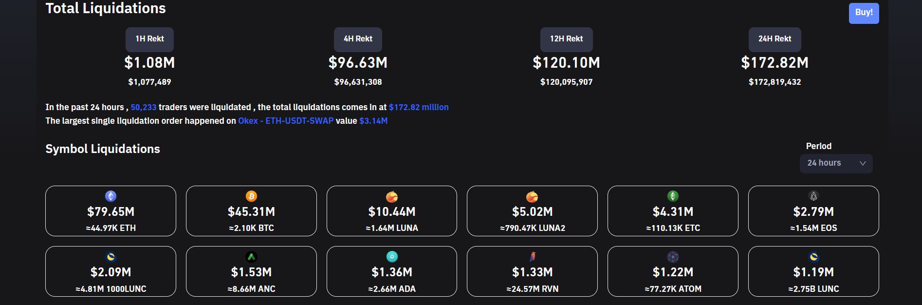Expand the Period dropdown chevron arrow
The image size is (922, 305).
click(x=863, y=163)
